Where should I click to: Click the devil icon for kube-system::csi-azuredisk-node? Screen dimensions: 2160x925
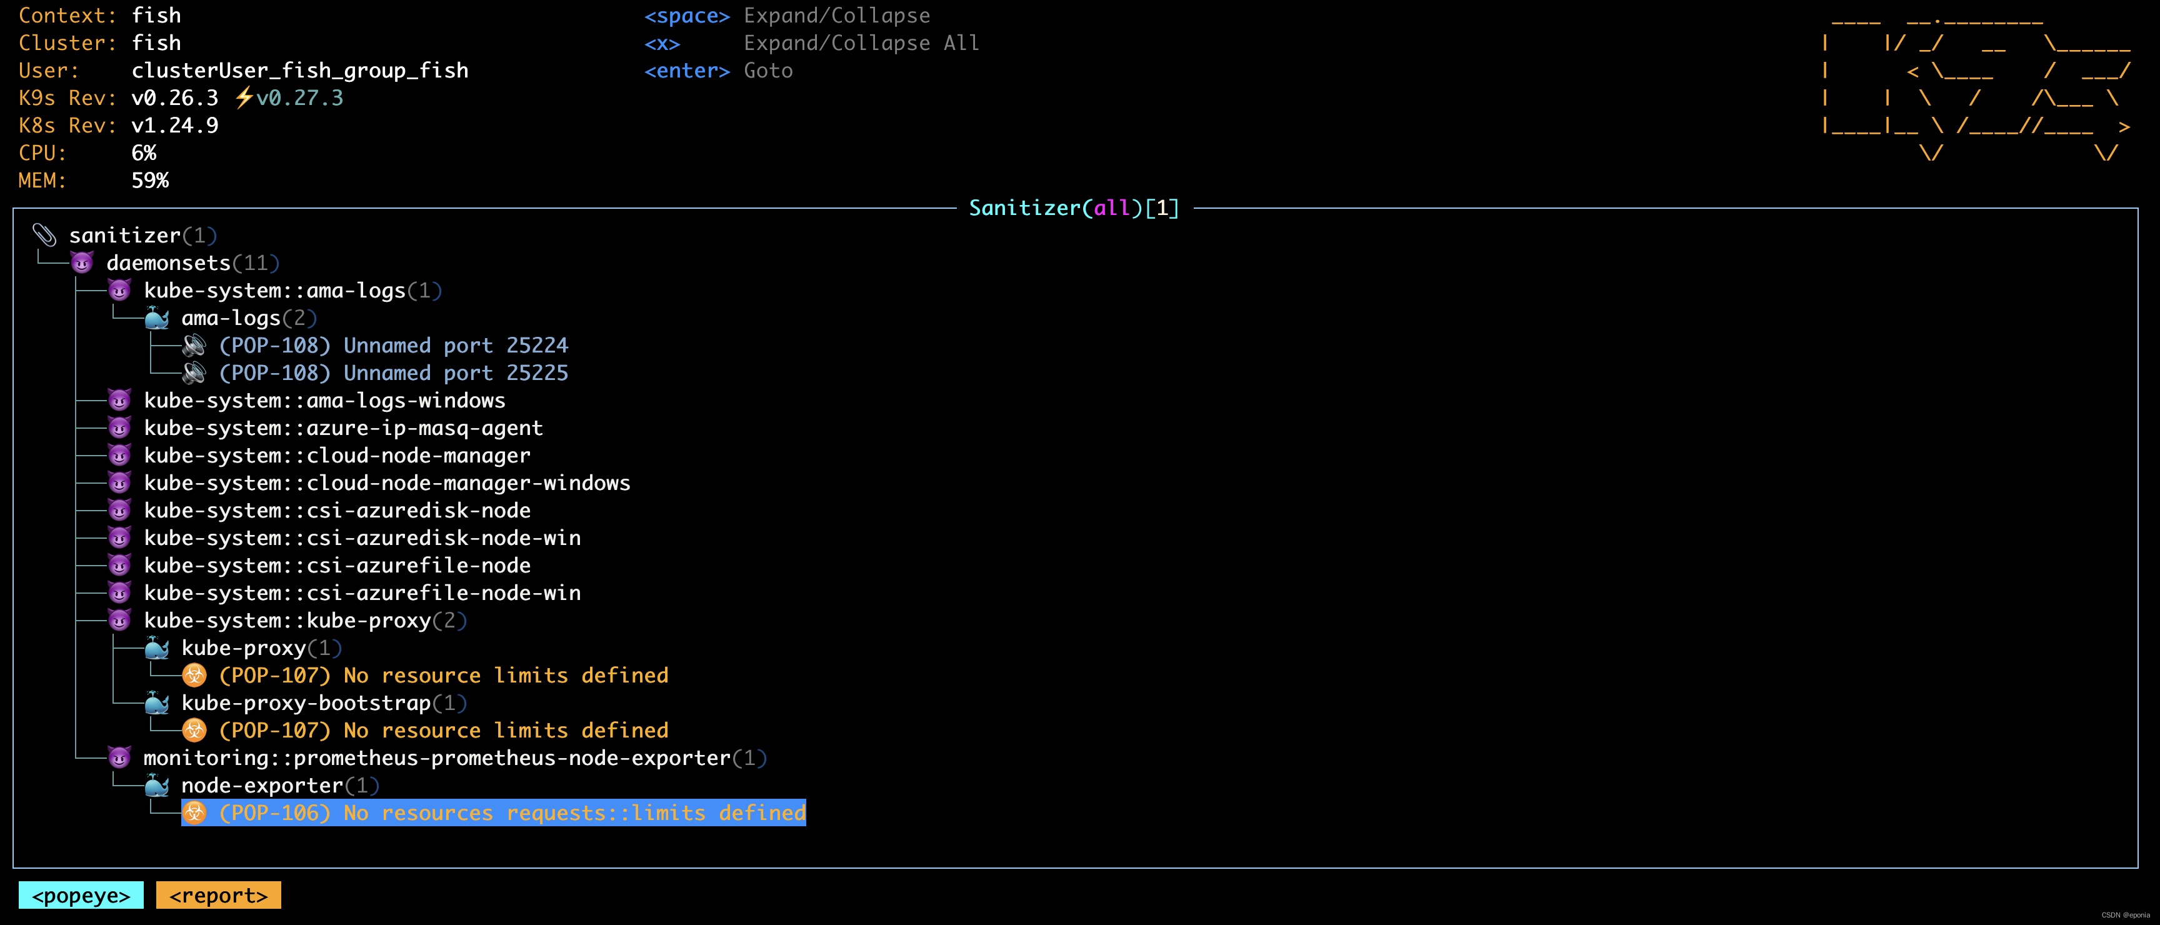[x=120, y=511]
